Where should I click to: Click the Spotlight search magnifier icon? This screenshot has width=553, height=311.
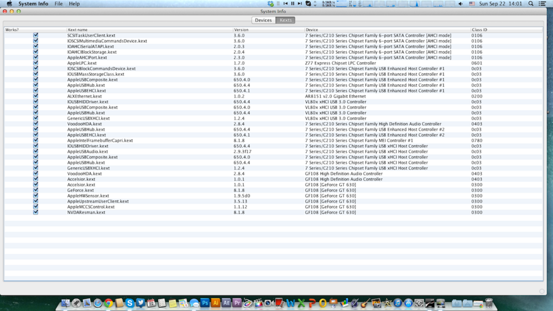(531, 4)
